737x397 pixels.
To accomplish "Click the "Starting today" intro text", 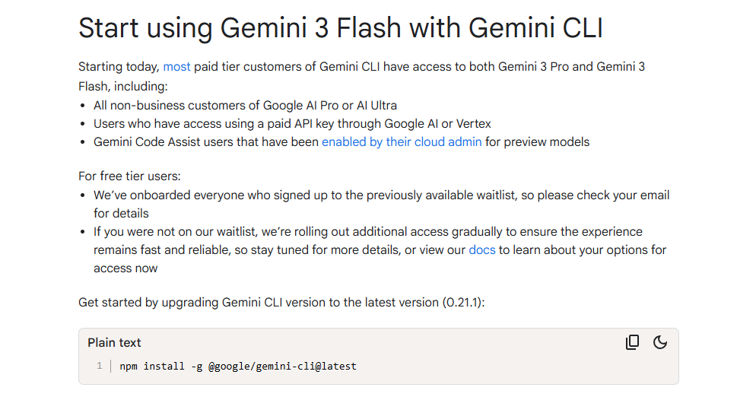I will (119, 67).
